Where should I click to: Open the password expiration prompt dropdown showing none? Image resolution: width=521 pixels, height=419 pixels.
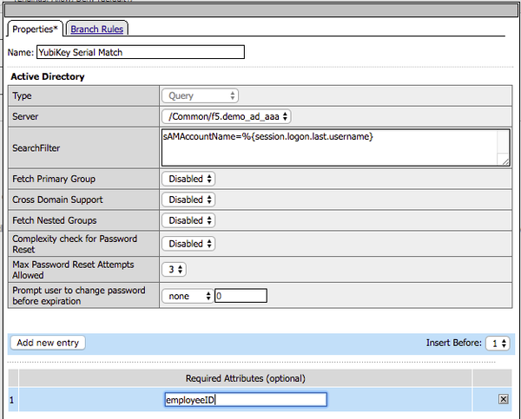pyautogui.click(x=188, y=296)
